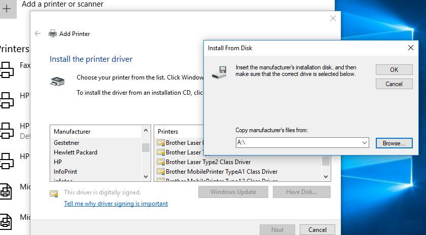Confirm with OK in Install From Disk
The width and height of the screenshot is (426, 235).
click(394, 70)
